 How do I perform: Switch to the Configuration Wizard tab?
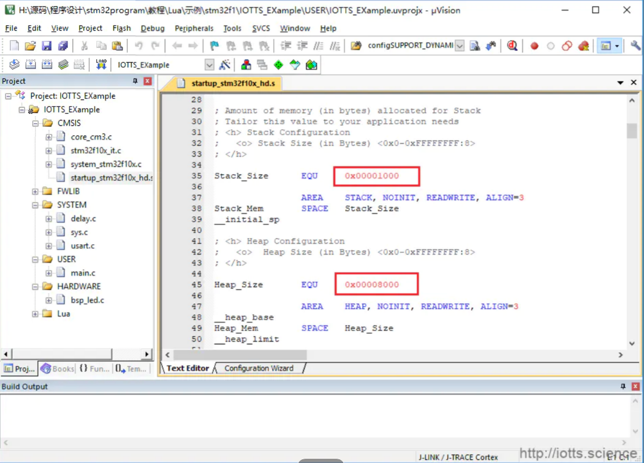pyautogui.click(x=259, y=368)
